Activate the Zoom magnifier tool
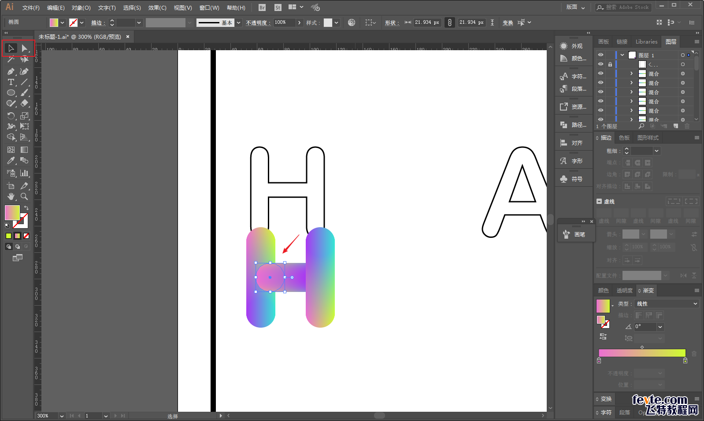704x421 pixels. (x=24, y=196)
